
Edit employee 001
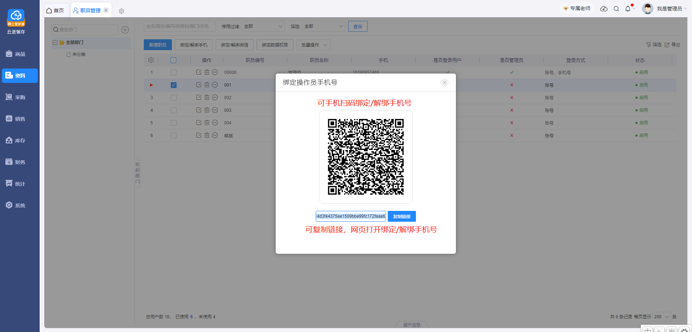pos(199,85)
